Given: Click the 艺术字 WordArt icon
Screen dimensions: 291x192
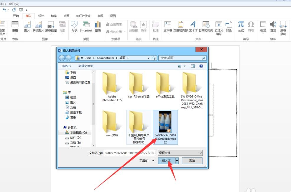Looking at the screenshot, I should (193, 25).
